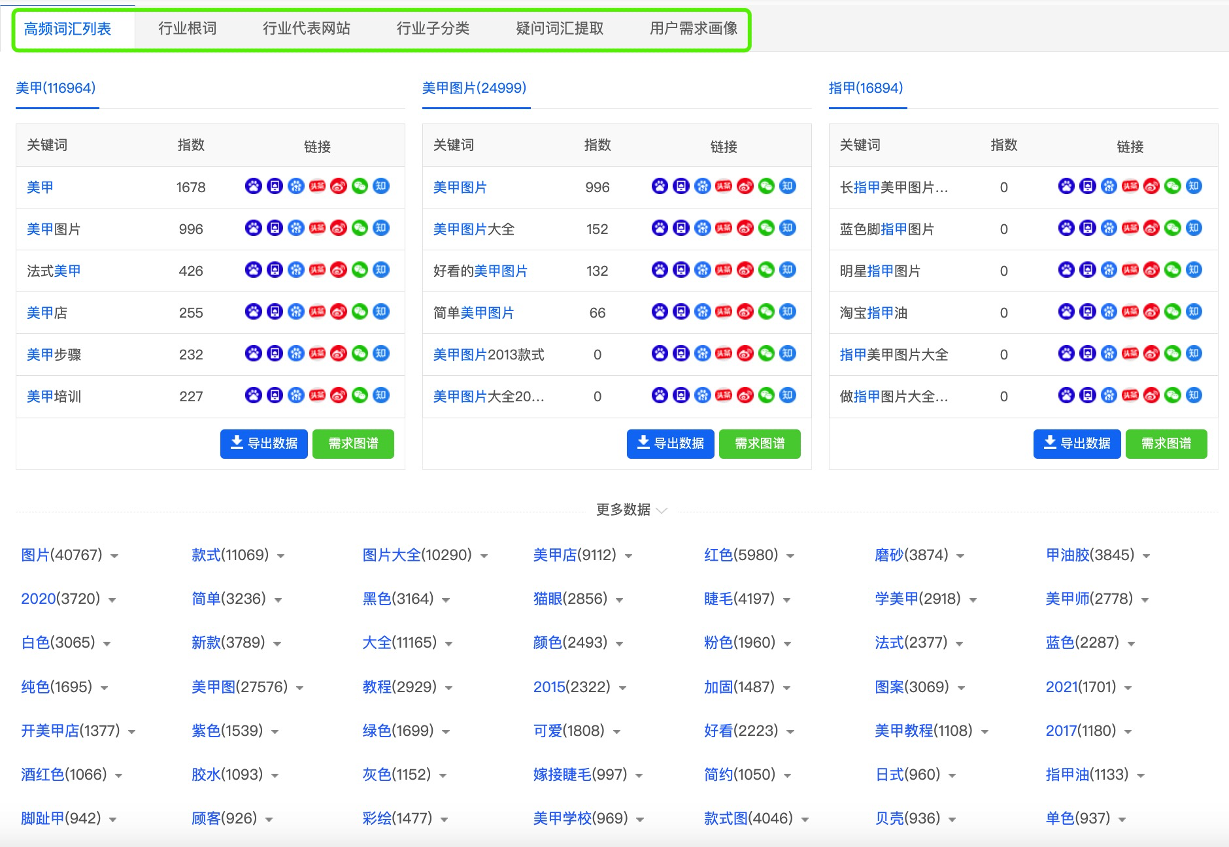The width and height of the screenshot is (1229, 847).
Task: Open the 法式美甲 keyword link
Action: pyautogui.click(x=54, y=271)
